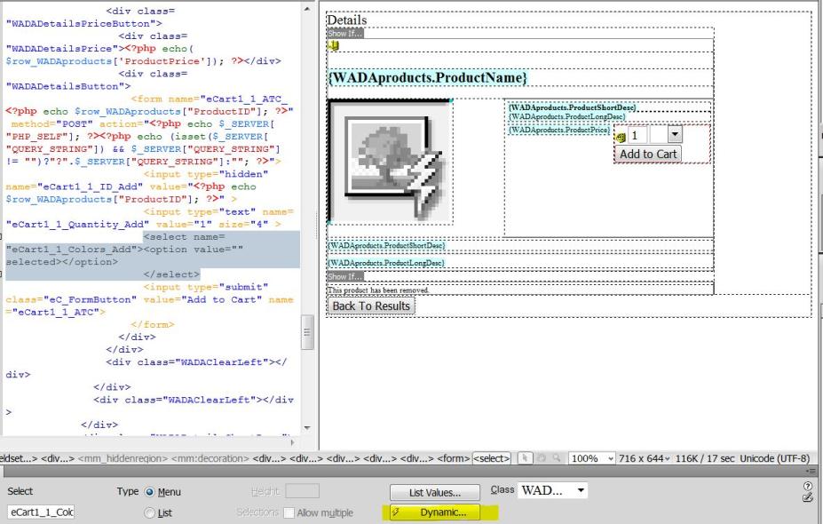Click the Unicode (UTF-8) encoding text

point(775,458)
